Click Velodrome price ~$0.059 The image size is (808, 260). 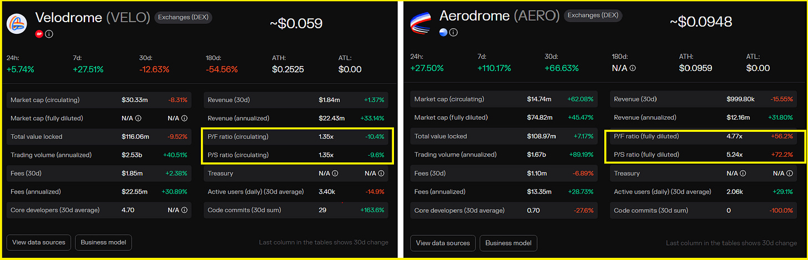tap(296, 23)
